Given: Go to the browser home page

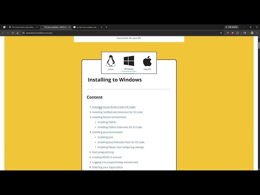Looking at the screenshot, I should tap(17, 33).
